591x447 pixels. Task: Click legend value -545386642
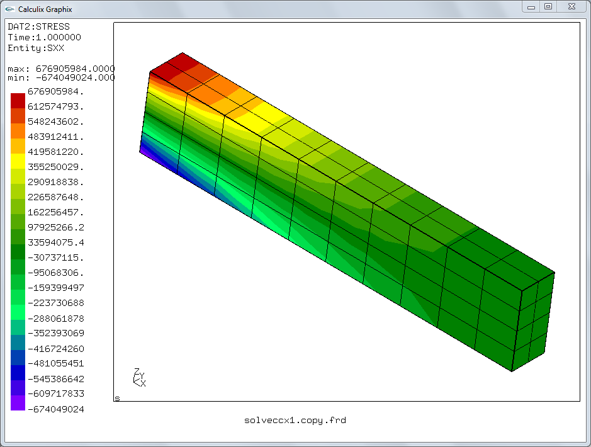56,379
